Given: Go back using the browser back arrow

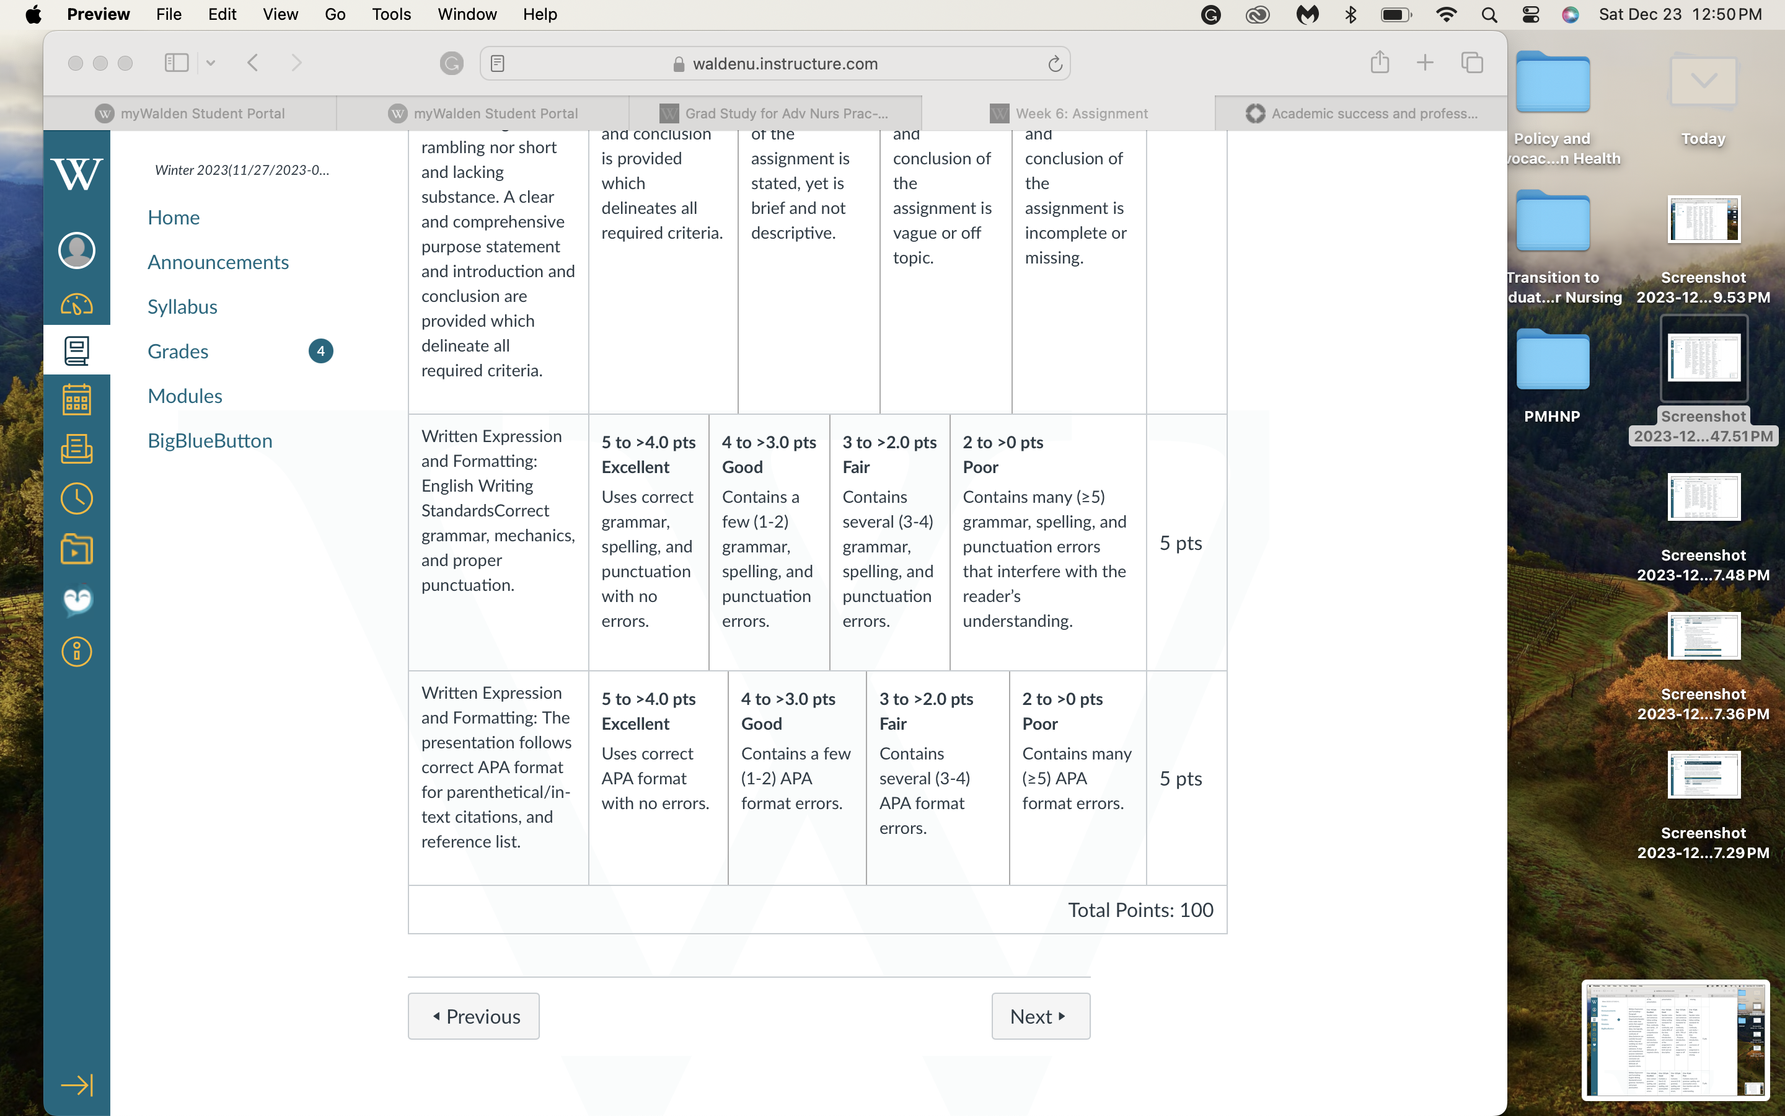Looking at the screenshot, I should click(252, 63).
